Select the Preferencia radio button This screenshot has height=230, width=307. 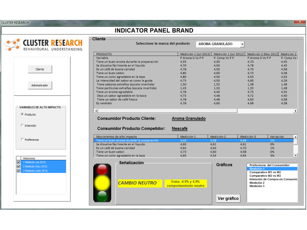[x=22, y=140]
